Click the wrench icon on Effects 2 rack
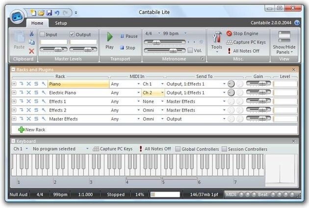309x208 pixels. (x=44, y=110)
